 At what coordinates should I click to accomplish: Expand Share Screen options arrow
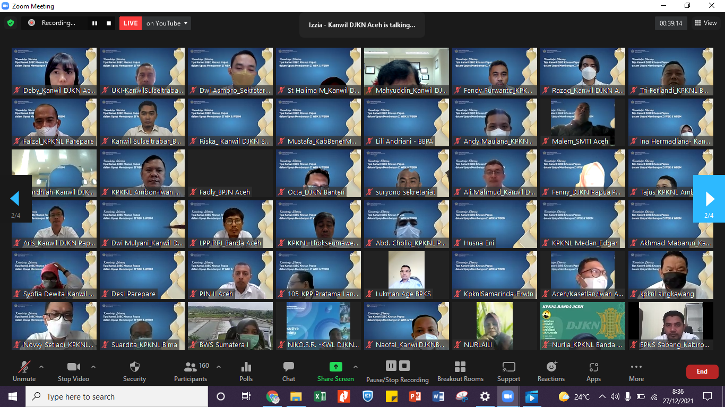pyautogui.click(x=356, y=367)
